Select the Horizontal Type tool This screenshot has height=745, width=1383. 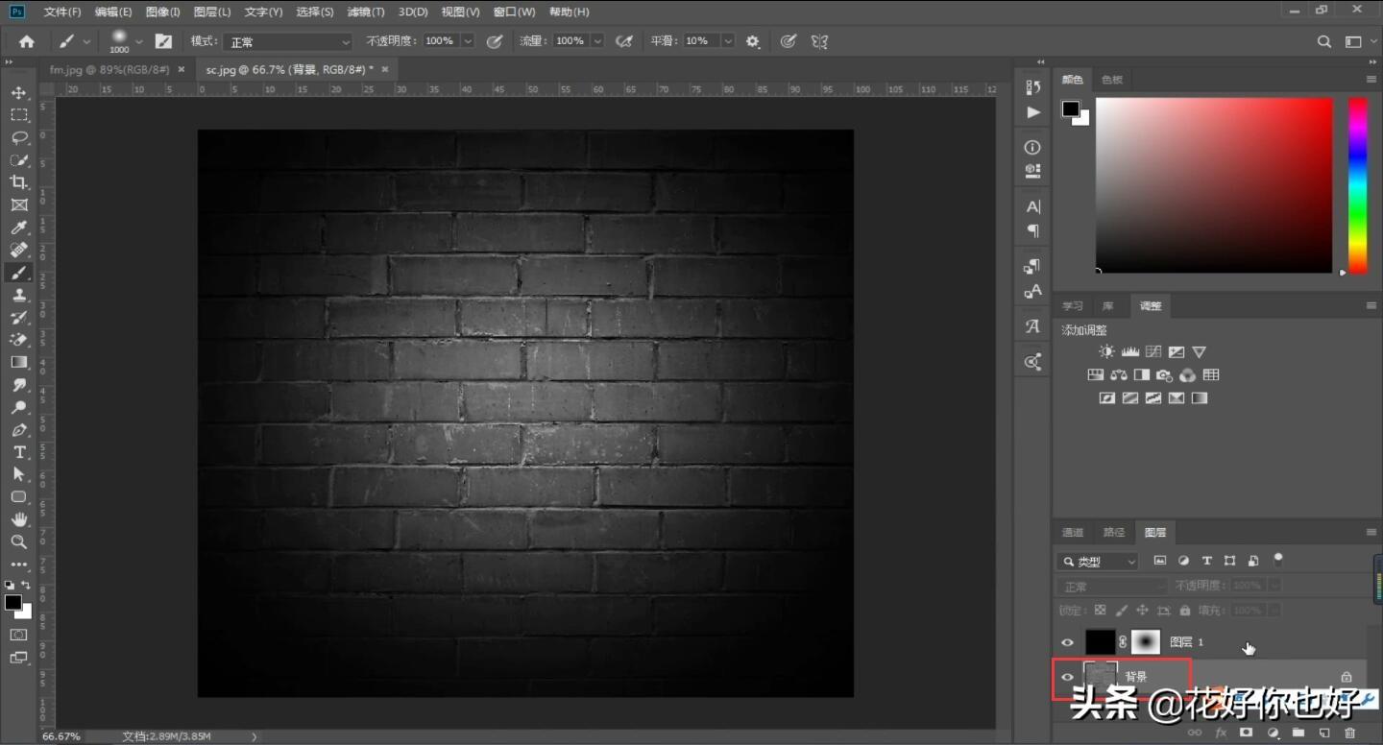18,452
